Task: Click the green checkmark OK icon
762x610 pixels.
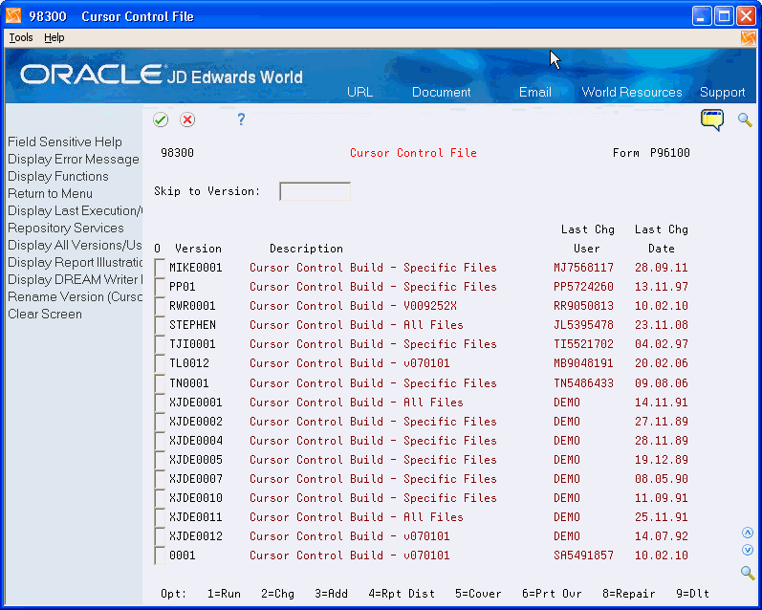Action: tap(161, 120)
